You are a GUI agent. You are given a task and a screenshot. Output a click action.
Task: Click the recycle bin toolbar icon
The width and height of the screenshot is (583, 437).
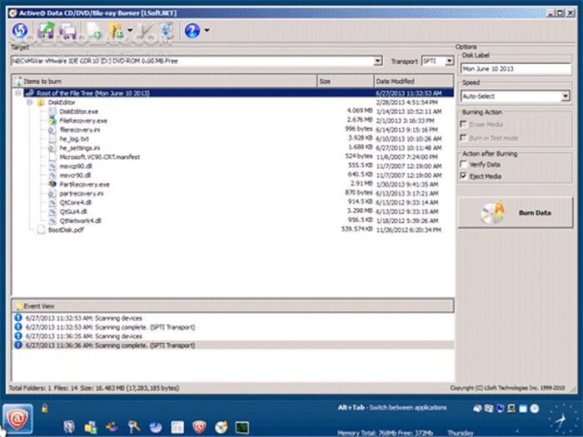(167, 32)
